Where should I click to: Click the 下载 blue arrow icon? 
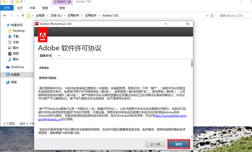[x=10, y=36]
